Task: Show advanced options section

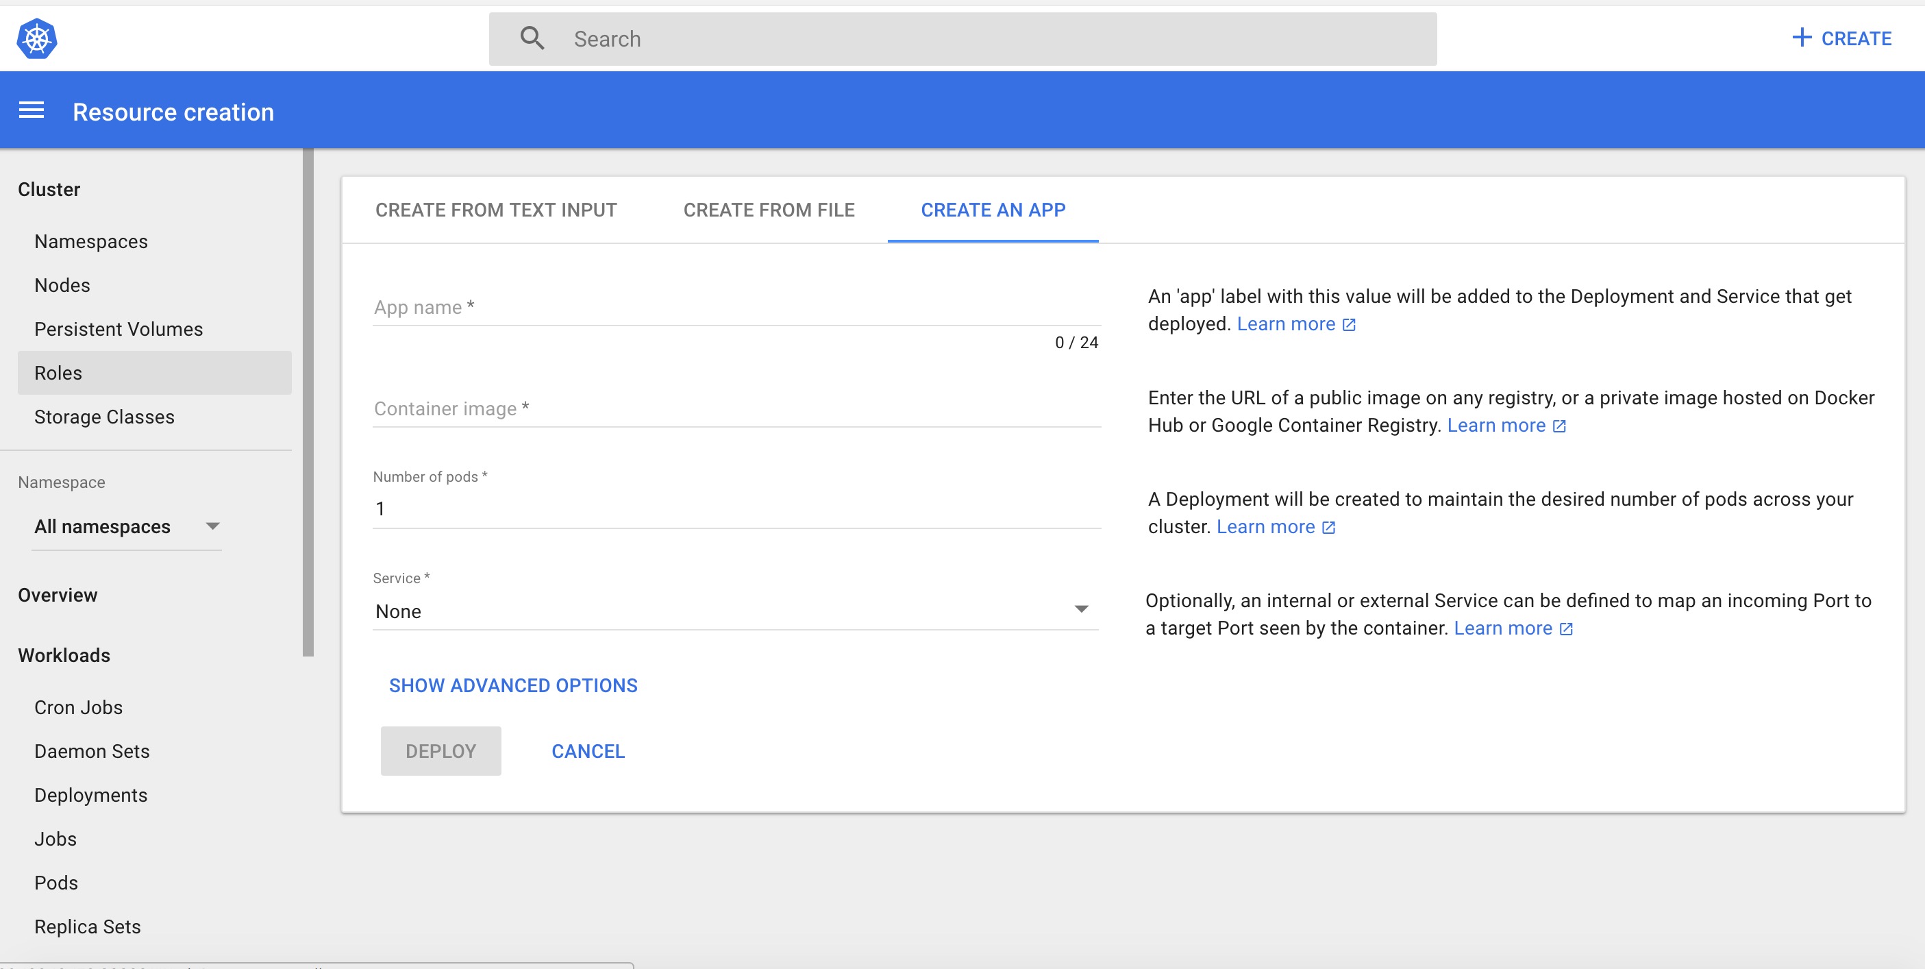Action: pos(512,685)
